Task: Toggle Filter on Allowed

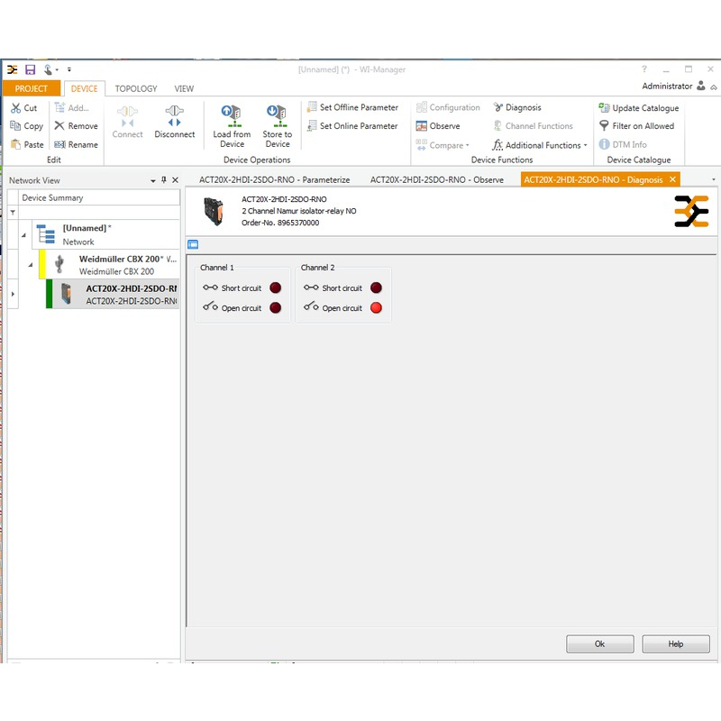Action: tap(636, 125)
